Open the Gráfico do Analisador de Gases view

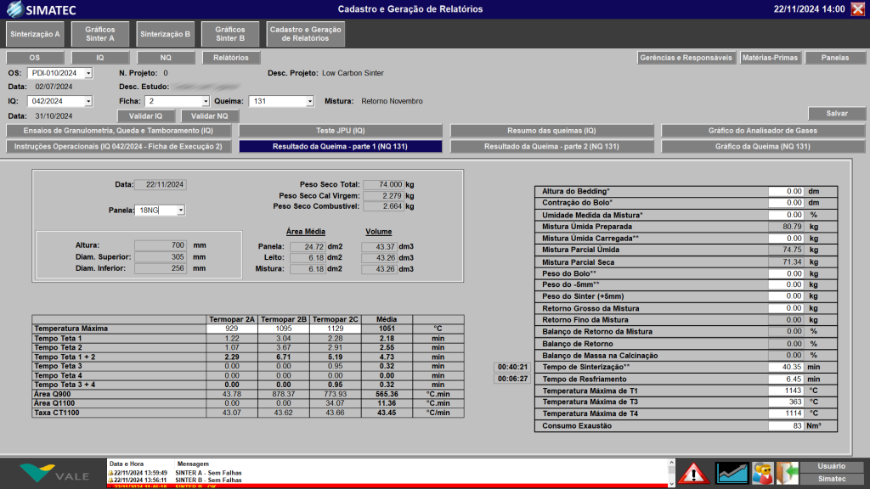761,132
